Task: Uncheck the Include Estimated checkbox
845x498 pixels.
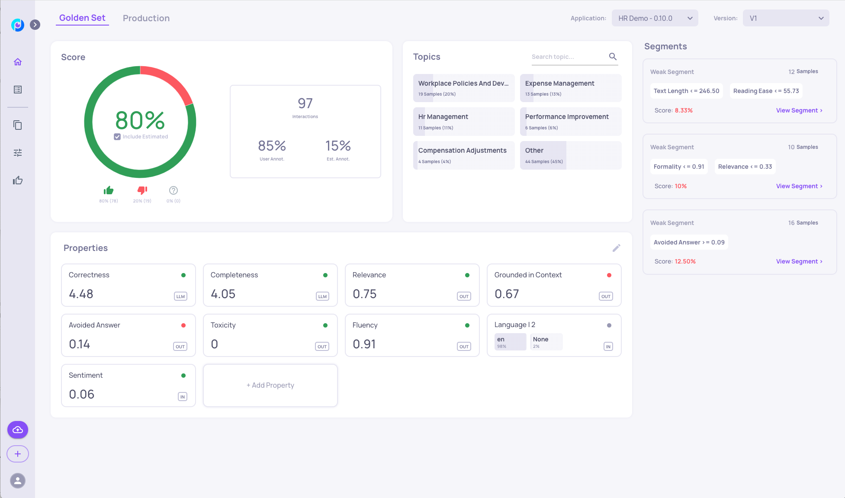Action: point(117,137)
